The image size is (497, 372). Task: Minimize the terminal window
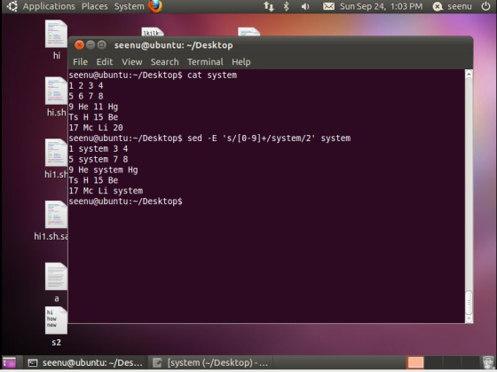[x=91, y=45]
